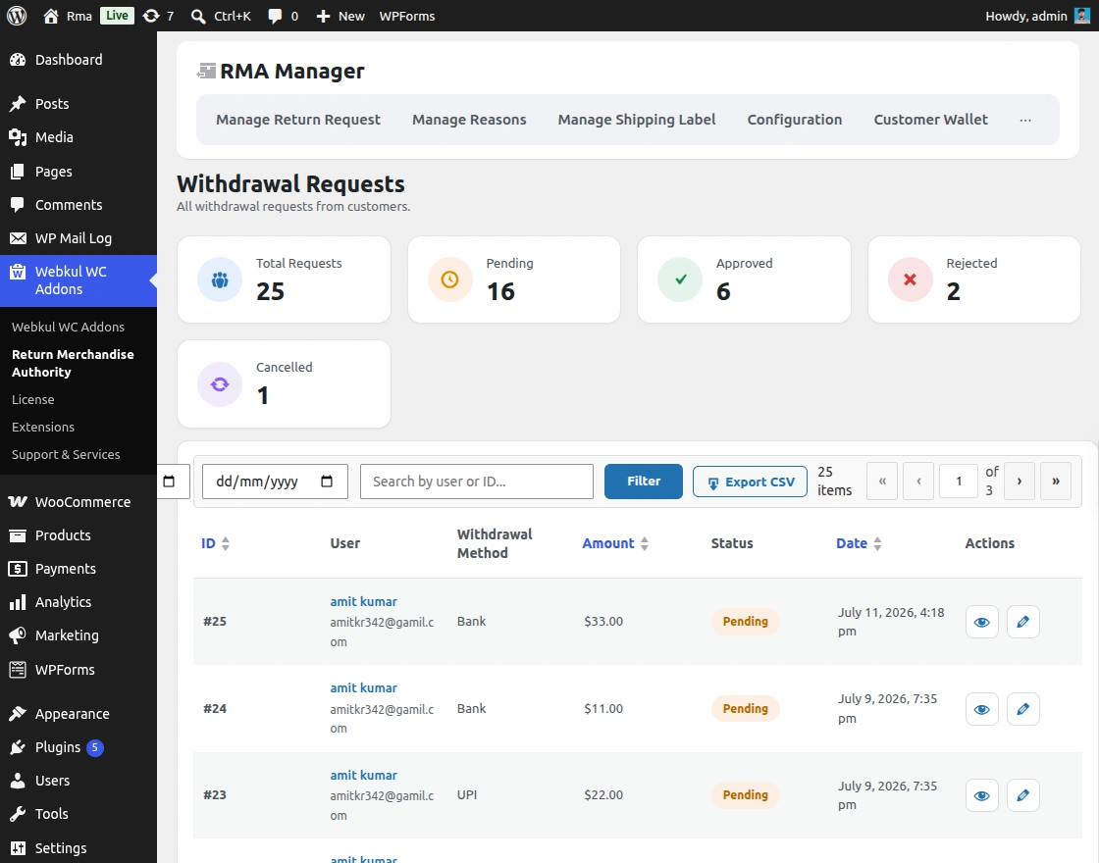Click the Rma site home icon

(x=50, y=16)
